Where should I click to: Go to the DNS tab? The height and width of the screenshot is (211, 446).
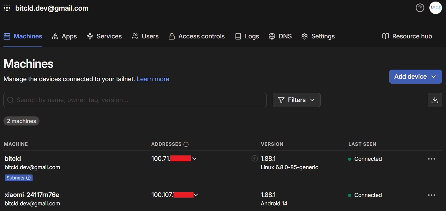click(x=280, y=37)
